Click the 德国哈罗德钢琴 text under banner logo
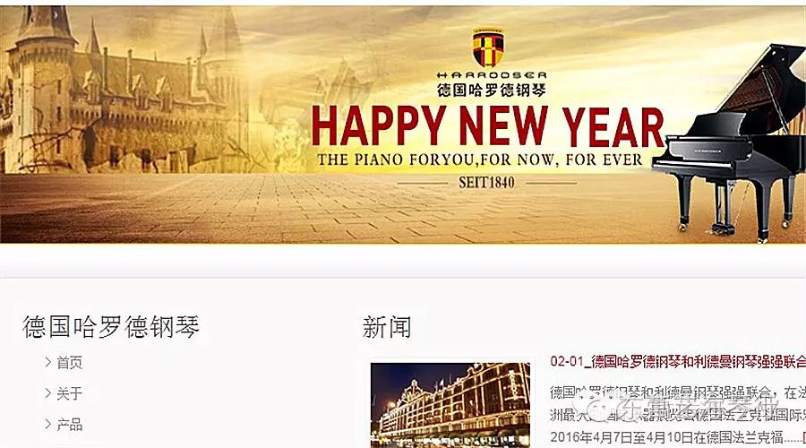Viewport: 806px width, 448px height. (492, 90)
